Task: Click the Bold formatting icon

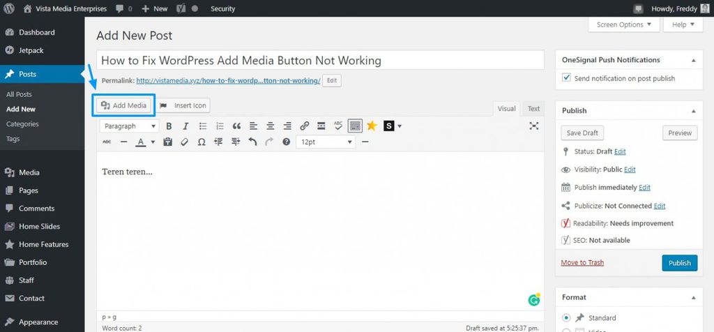Action: tap(168, 126)
